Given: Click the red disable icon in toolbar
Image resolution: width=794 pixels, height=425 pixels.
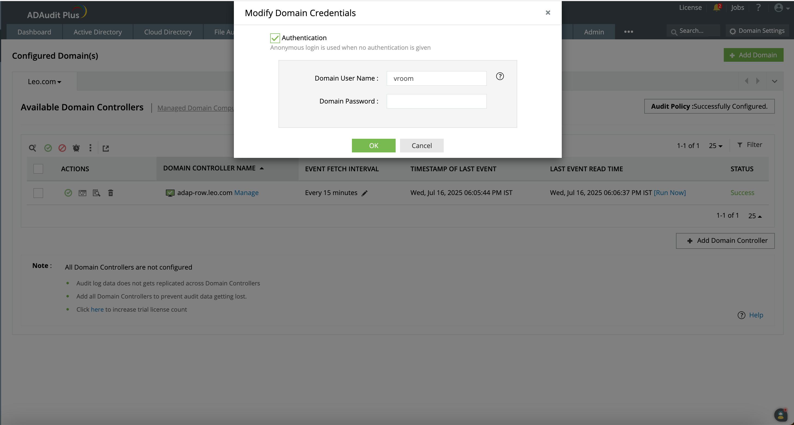Looking at the screenshot, I should coord(62,148).
